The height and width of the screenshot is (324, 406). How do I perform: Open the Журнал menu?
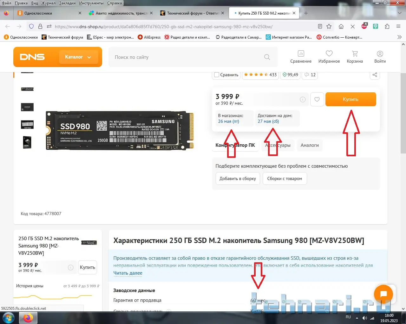tap(49, 3)
